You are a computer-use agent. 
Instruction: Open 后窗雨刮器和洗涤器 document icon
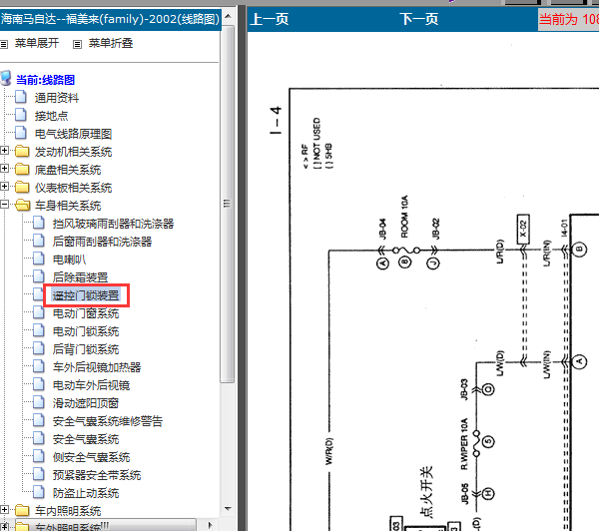click(39, 241)
